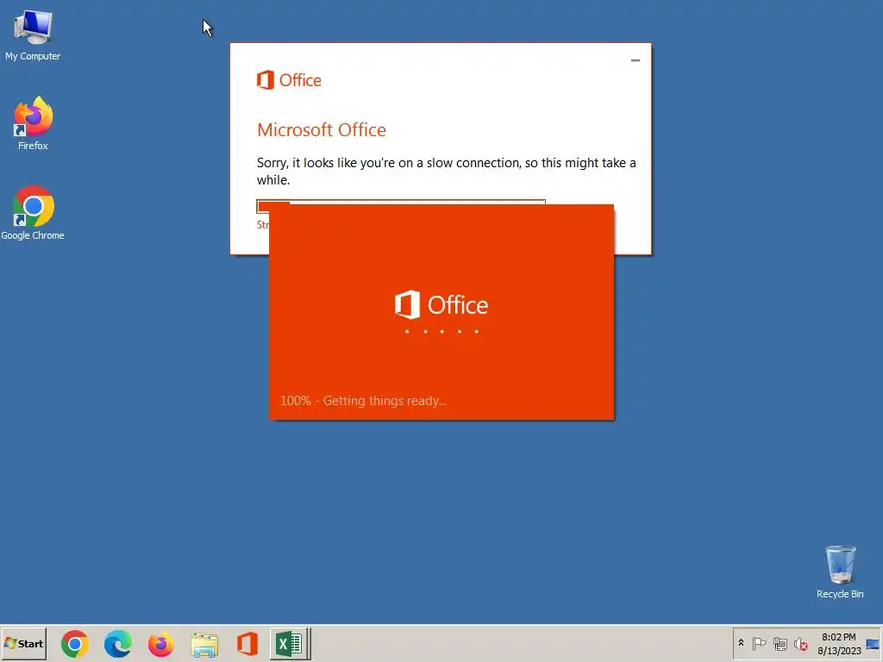Click the loading dots on the splash screen

[441, 332]
